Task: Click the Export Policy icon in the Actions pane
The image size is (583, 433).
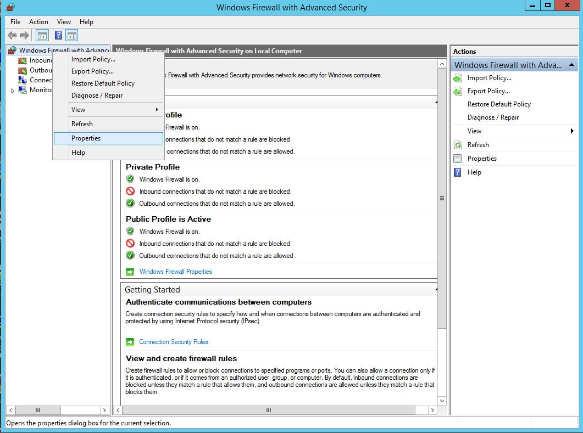Action: tap(458, 91)
